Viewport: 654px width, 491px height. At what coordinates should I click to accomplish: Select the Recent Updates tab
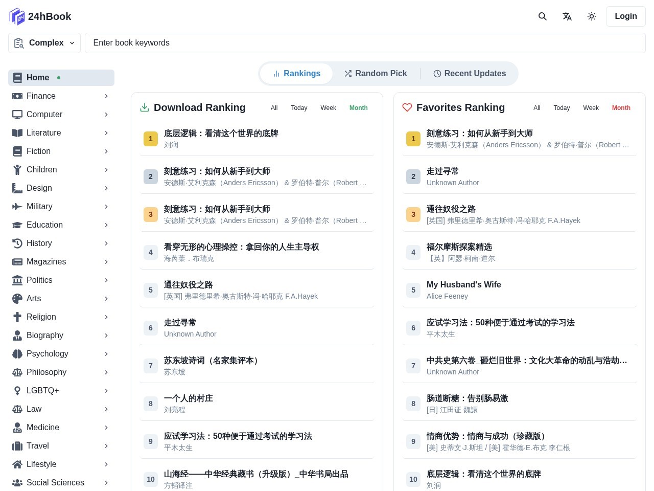click(470, 74)
